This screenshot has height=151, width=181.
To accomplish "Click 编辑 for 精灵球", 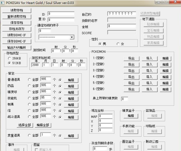I will 71,92.
